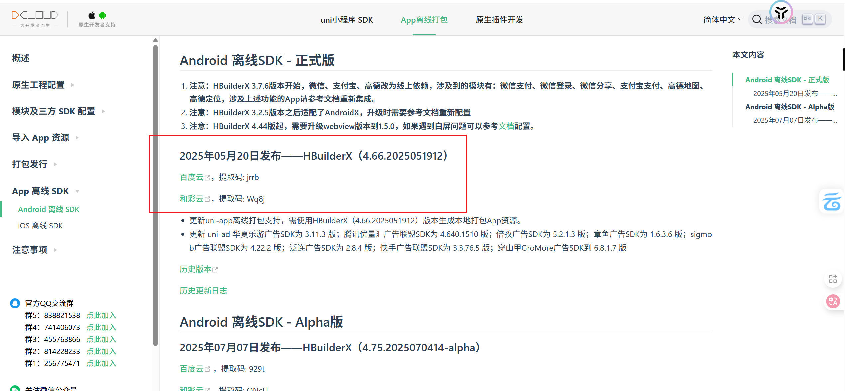This screenshot has width=845, height=391.
Task: Jump to 2025年05月20日发布 outline entry
Action: [794, 94]
